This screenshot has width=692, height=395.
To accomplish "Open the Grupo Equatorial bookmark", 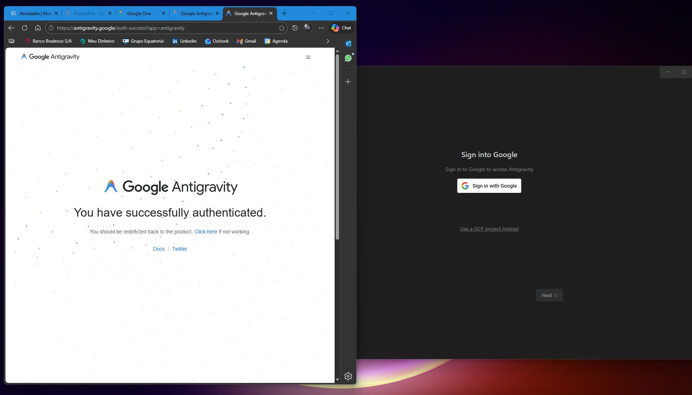I will pos(143,41).
